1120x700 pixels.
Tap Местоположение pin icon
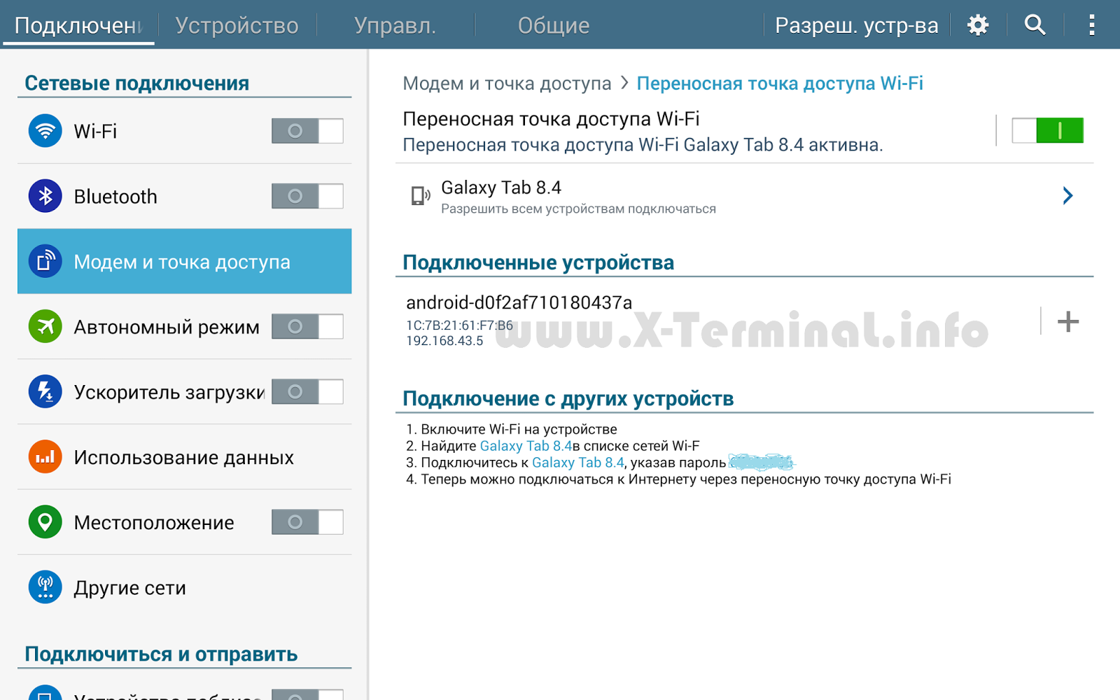45,521
